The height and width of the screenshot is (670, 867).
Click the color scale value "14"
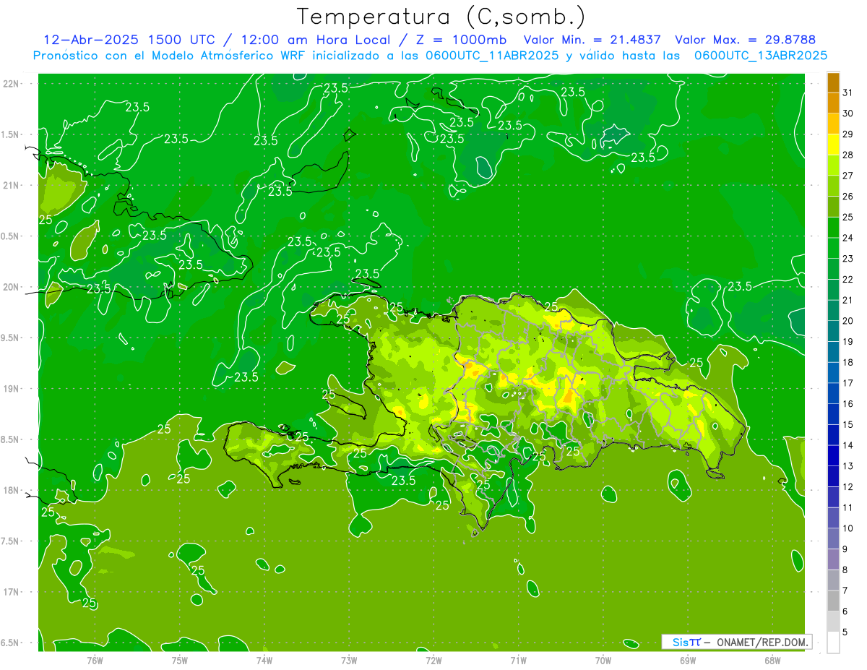point(848,445)
